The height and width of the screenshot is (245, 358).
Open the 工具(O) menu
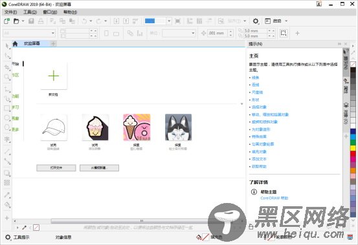tap(30, 12)
